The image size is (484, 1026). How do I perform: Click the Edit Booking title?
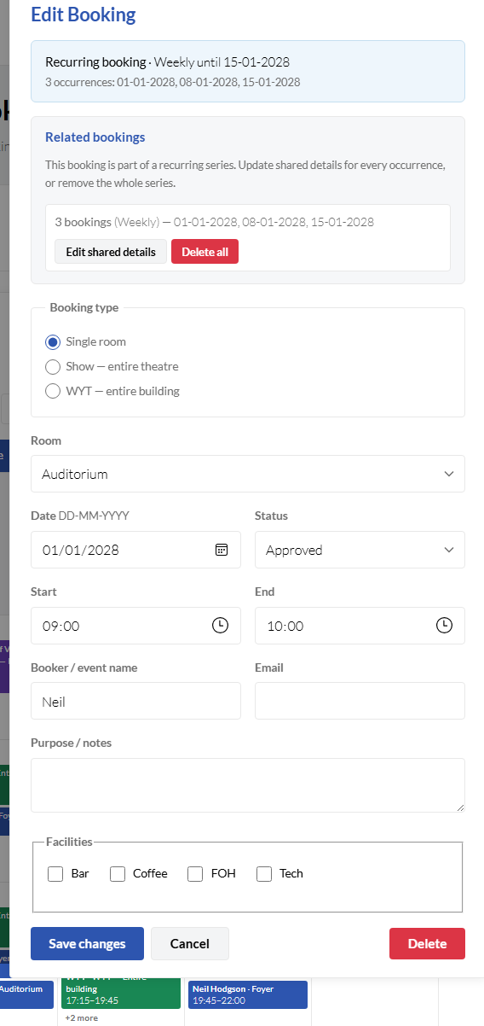coord(83,15)
